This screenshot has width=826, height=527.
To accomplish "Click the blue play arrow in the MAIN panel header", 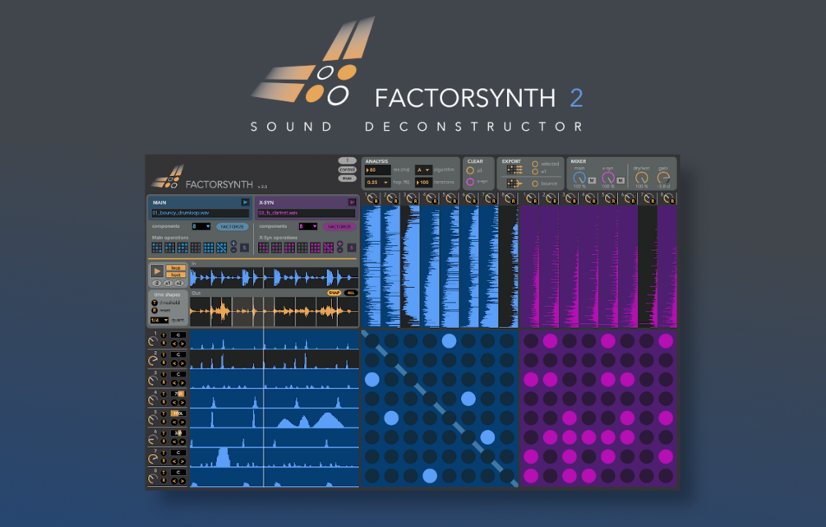I will tap(245, 202).
